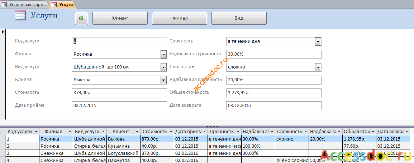Click the Дата возврата field

(x=274, y=106)
